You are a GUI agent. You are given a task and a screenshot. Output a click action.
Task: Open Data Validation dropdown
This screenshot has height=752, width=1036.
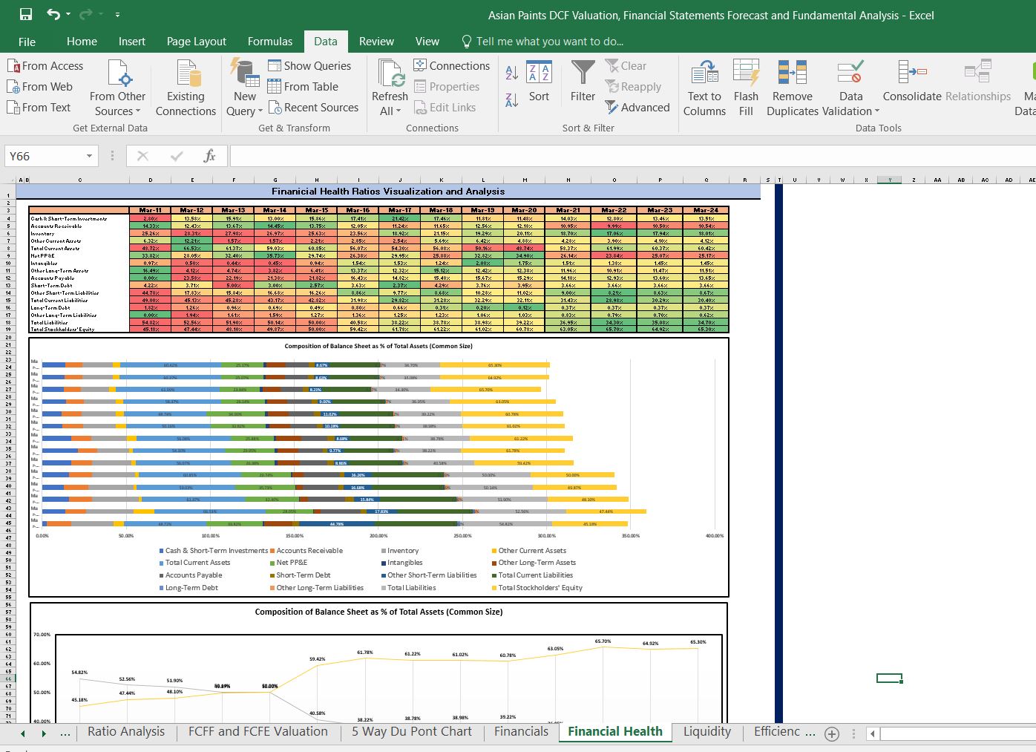pos(851,88)
